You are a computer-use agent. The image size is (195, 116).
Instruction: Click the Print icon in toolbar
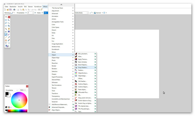click(14, 10)
